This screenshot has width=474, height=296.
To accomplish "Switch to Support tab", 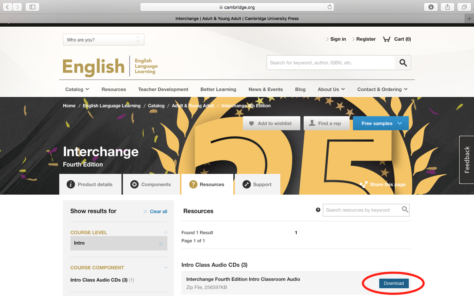I will [258, 184].
